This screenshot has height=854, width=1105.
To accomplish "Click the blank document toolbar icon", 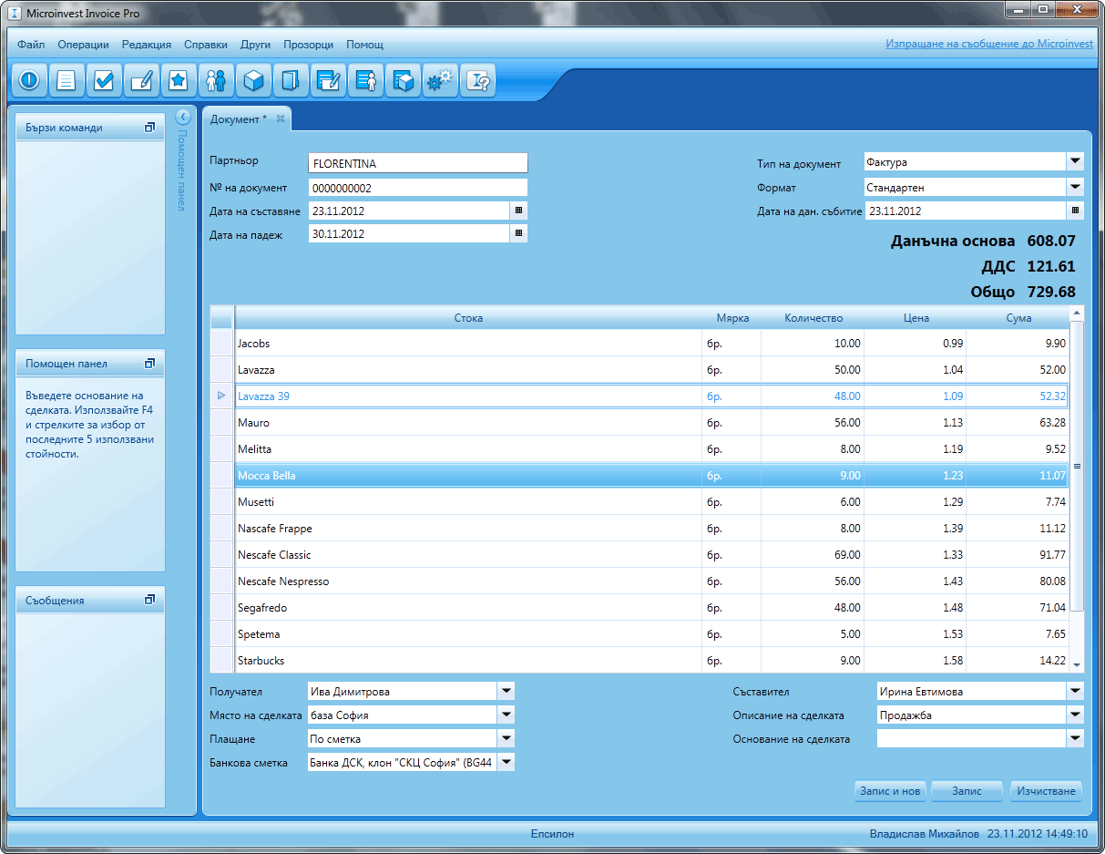I will (67, 81).
